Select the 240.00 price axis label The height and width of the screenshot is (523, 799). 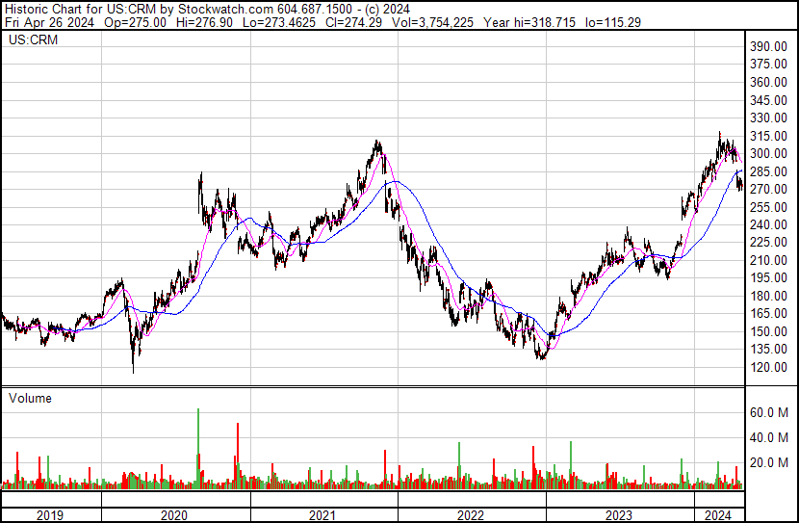pyautogui.click(x=768, y=224)
